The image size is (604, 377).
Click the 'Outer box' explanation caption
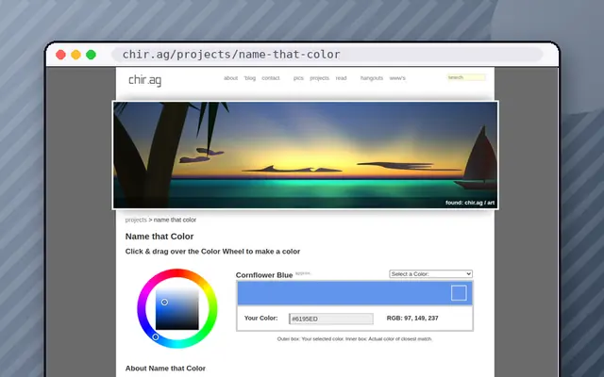(x=355, y=339)
